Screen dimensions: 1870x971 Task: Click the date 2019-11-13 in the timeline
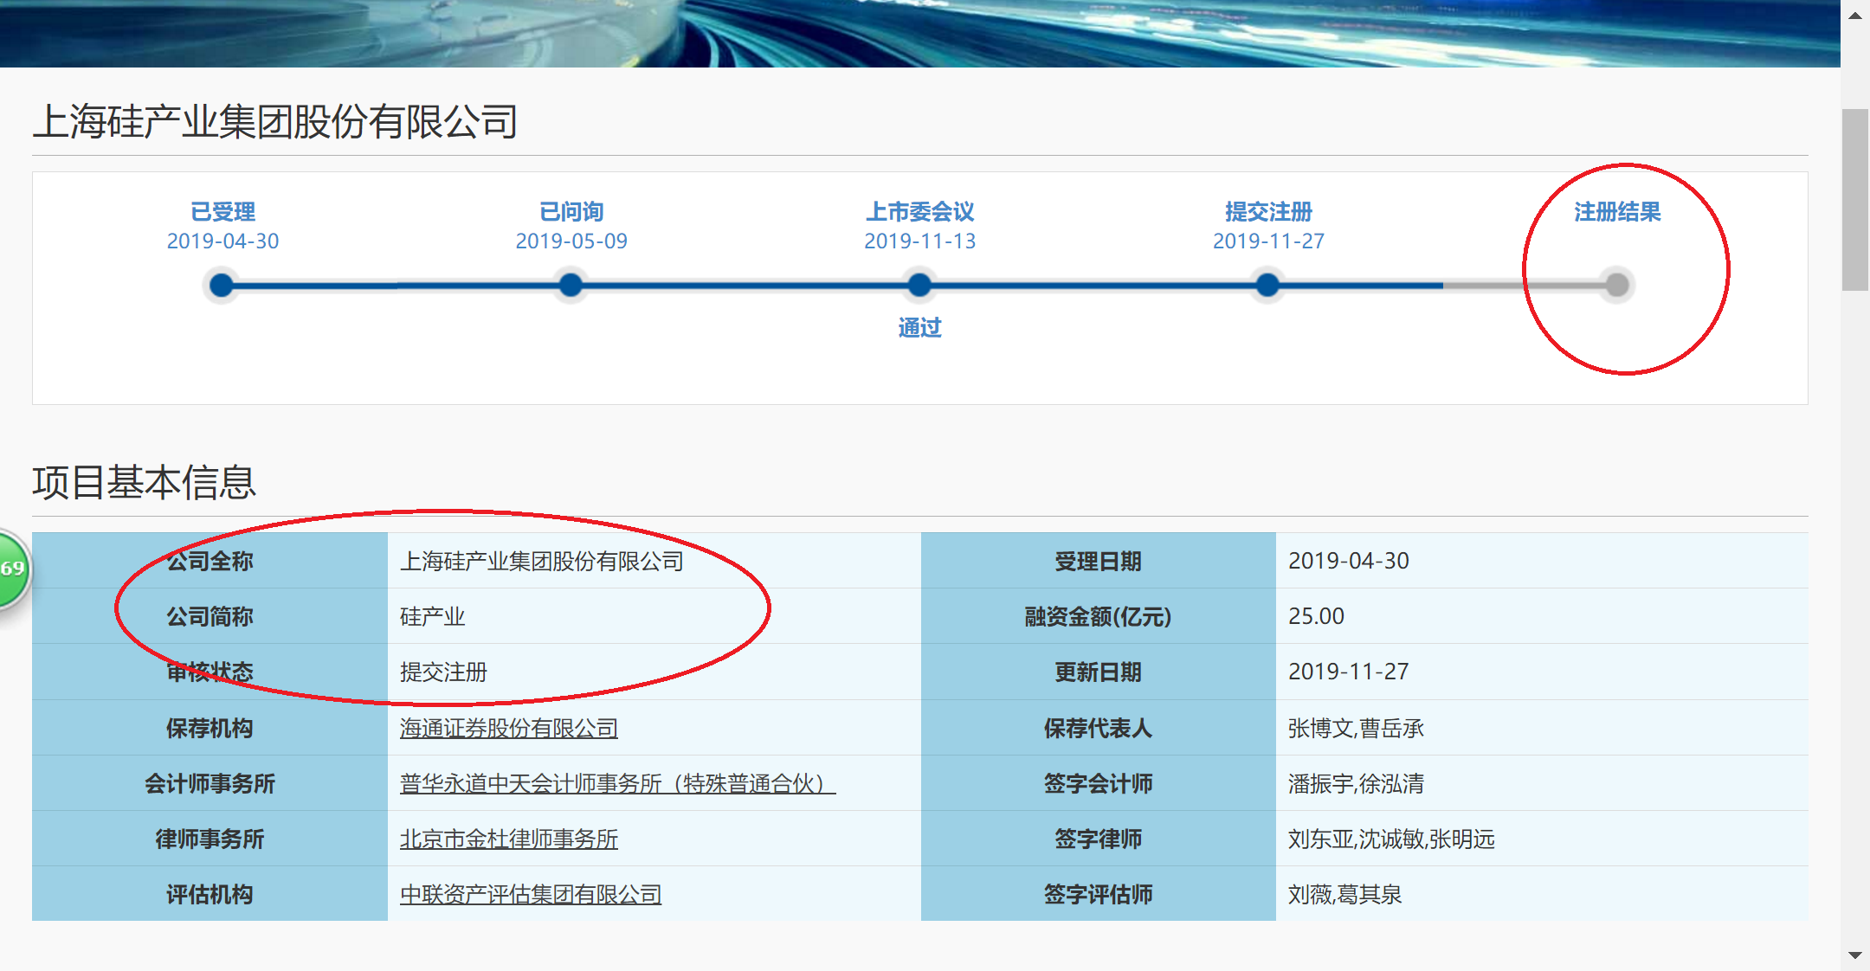point(919,241)
